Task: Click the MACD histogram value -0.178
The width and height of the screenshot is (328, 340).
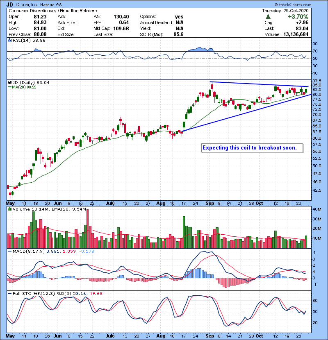Action: pyautogui.click(x=87, y=252)
